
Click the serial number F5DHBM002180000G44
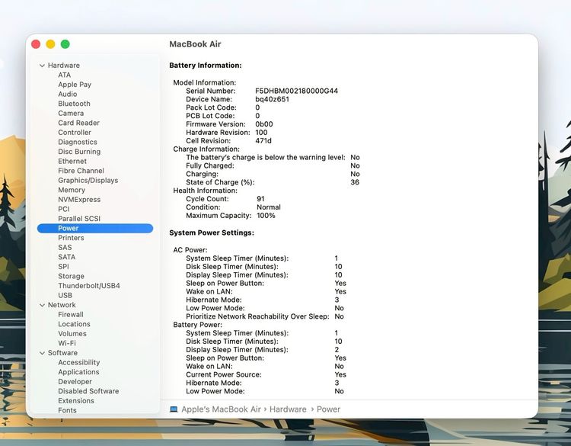point(296,91)
